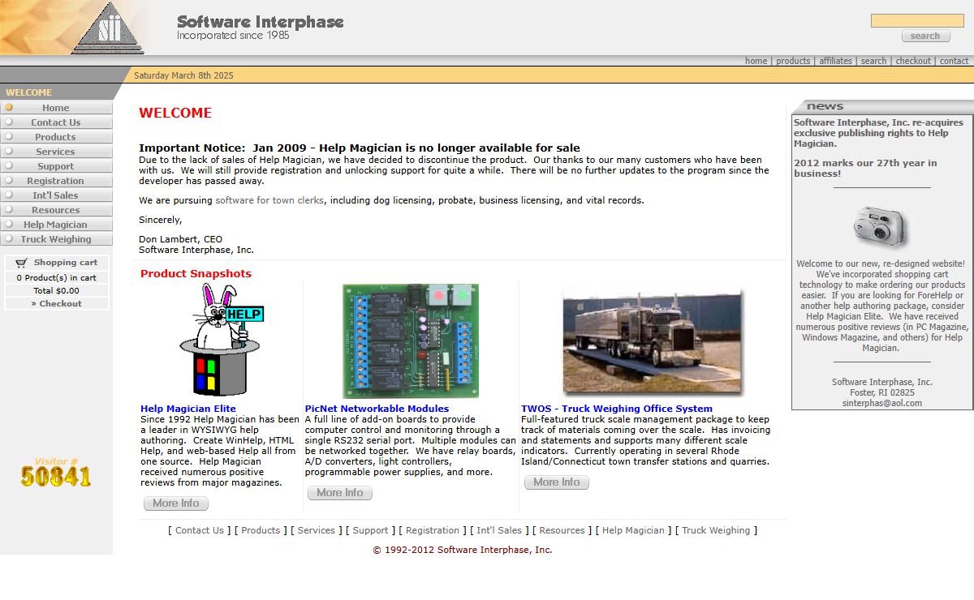
Task: Click More Info under PicNet Networkable Modules
Action: click(x=340, y=493)
